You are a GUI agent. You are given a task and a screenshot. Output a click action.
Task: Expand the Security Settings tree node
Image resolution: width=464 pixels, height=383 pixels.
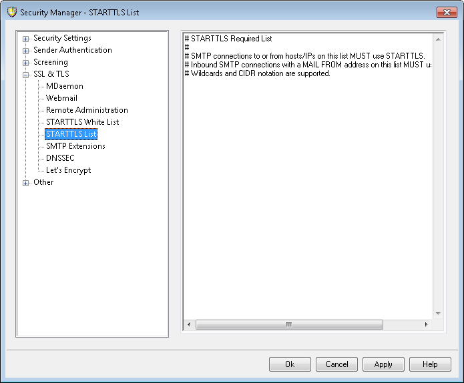pyautogui.click(x=26, y=39)
